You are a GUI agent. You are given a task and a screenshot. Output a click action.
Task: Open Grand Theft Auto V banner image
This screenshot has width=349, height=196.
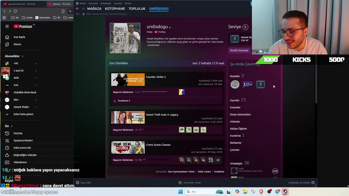click(128, 117)
